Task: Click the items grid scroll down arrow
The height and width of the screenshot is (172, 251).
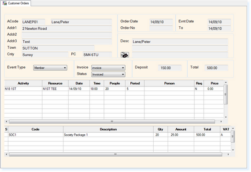Action: pos(233,150)
